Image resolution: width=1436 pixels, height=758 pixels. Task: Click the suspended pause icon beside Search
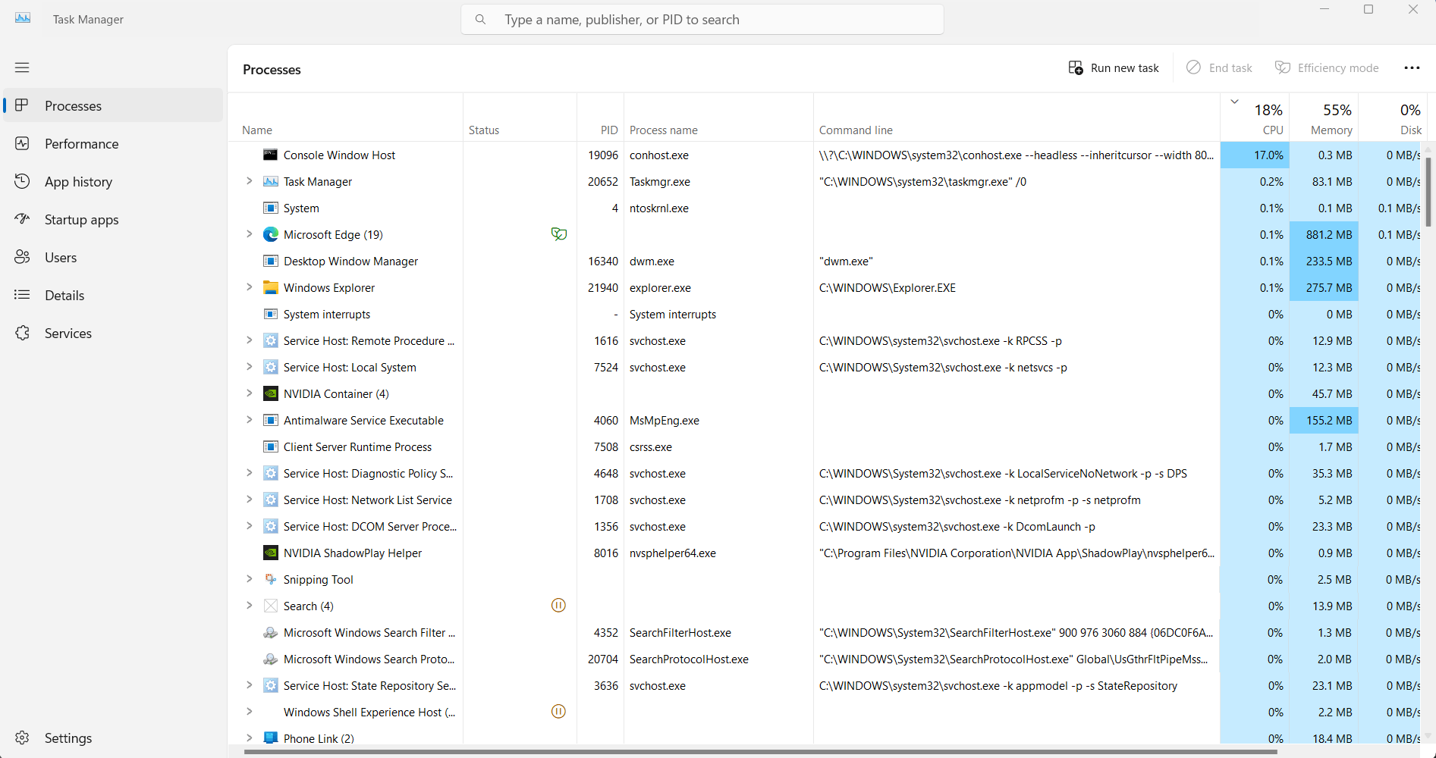pos(558,606)
